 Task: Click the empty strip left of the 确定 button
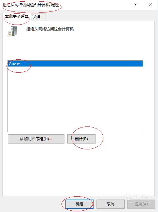pyautogui.click(x=33, y=204)
